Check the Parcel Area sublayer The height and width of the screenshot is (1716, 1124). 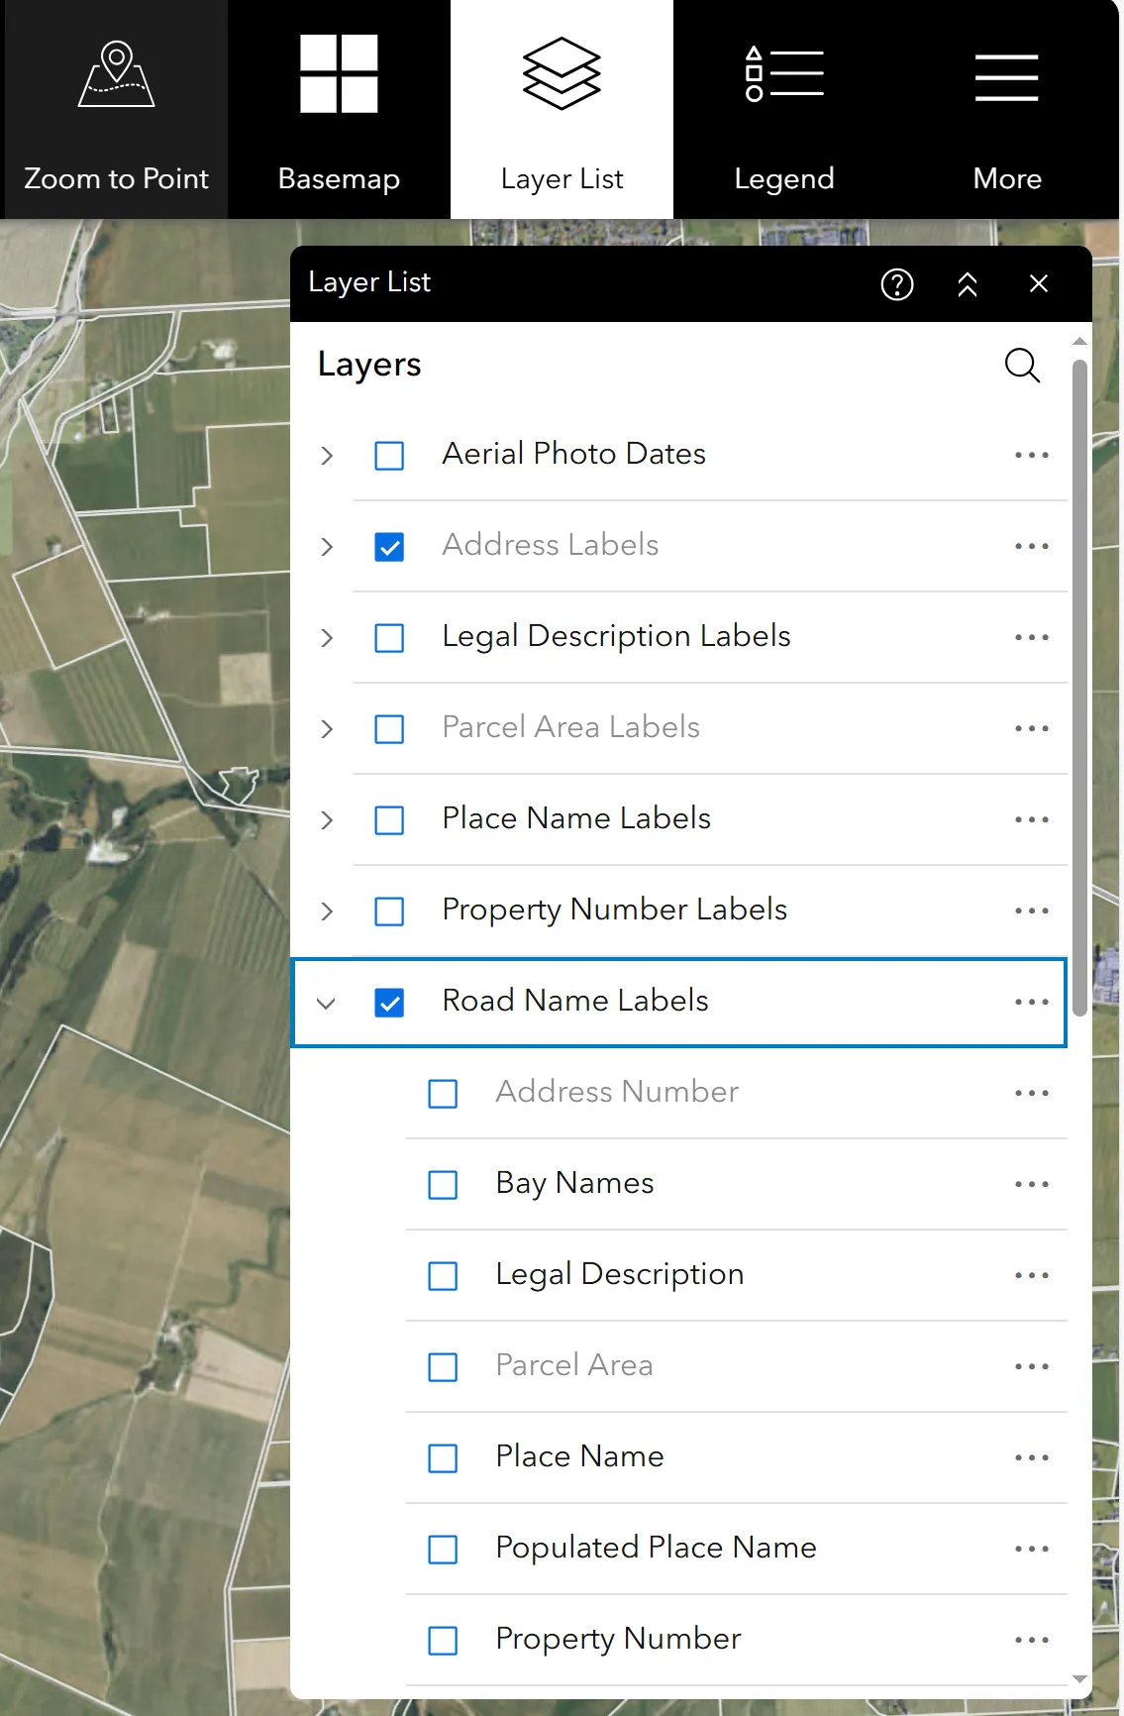pyautogui.click(x=443, y=1367)
